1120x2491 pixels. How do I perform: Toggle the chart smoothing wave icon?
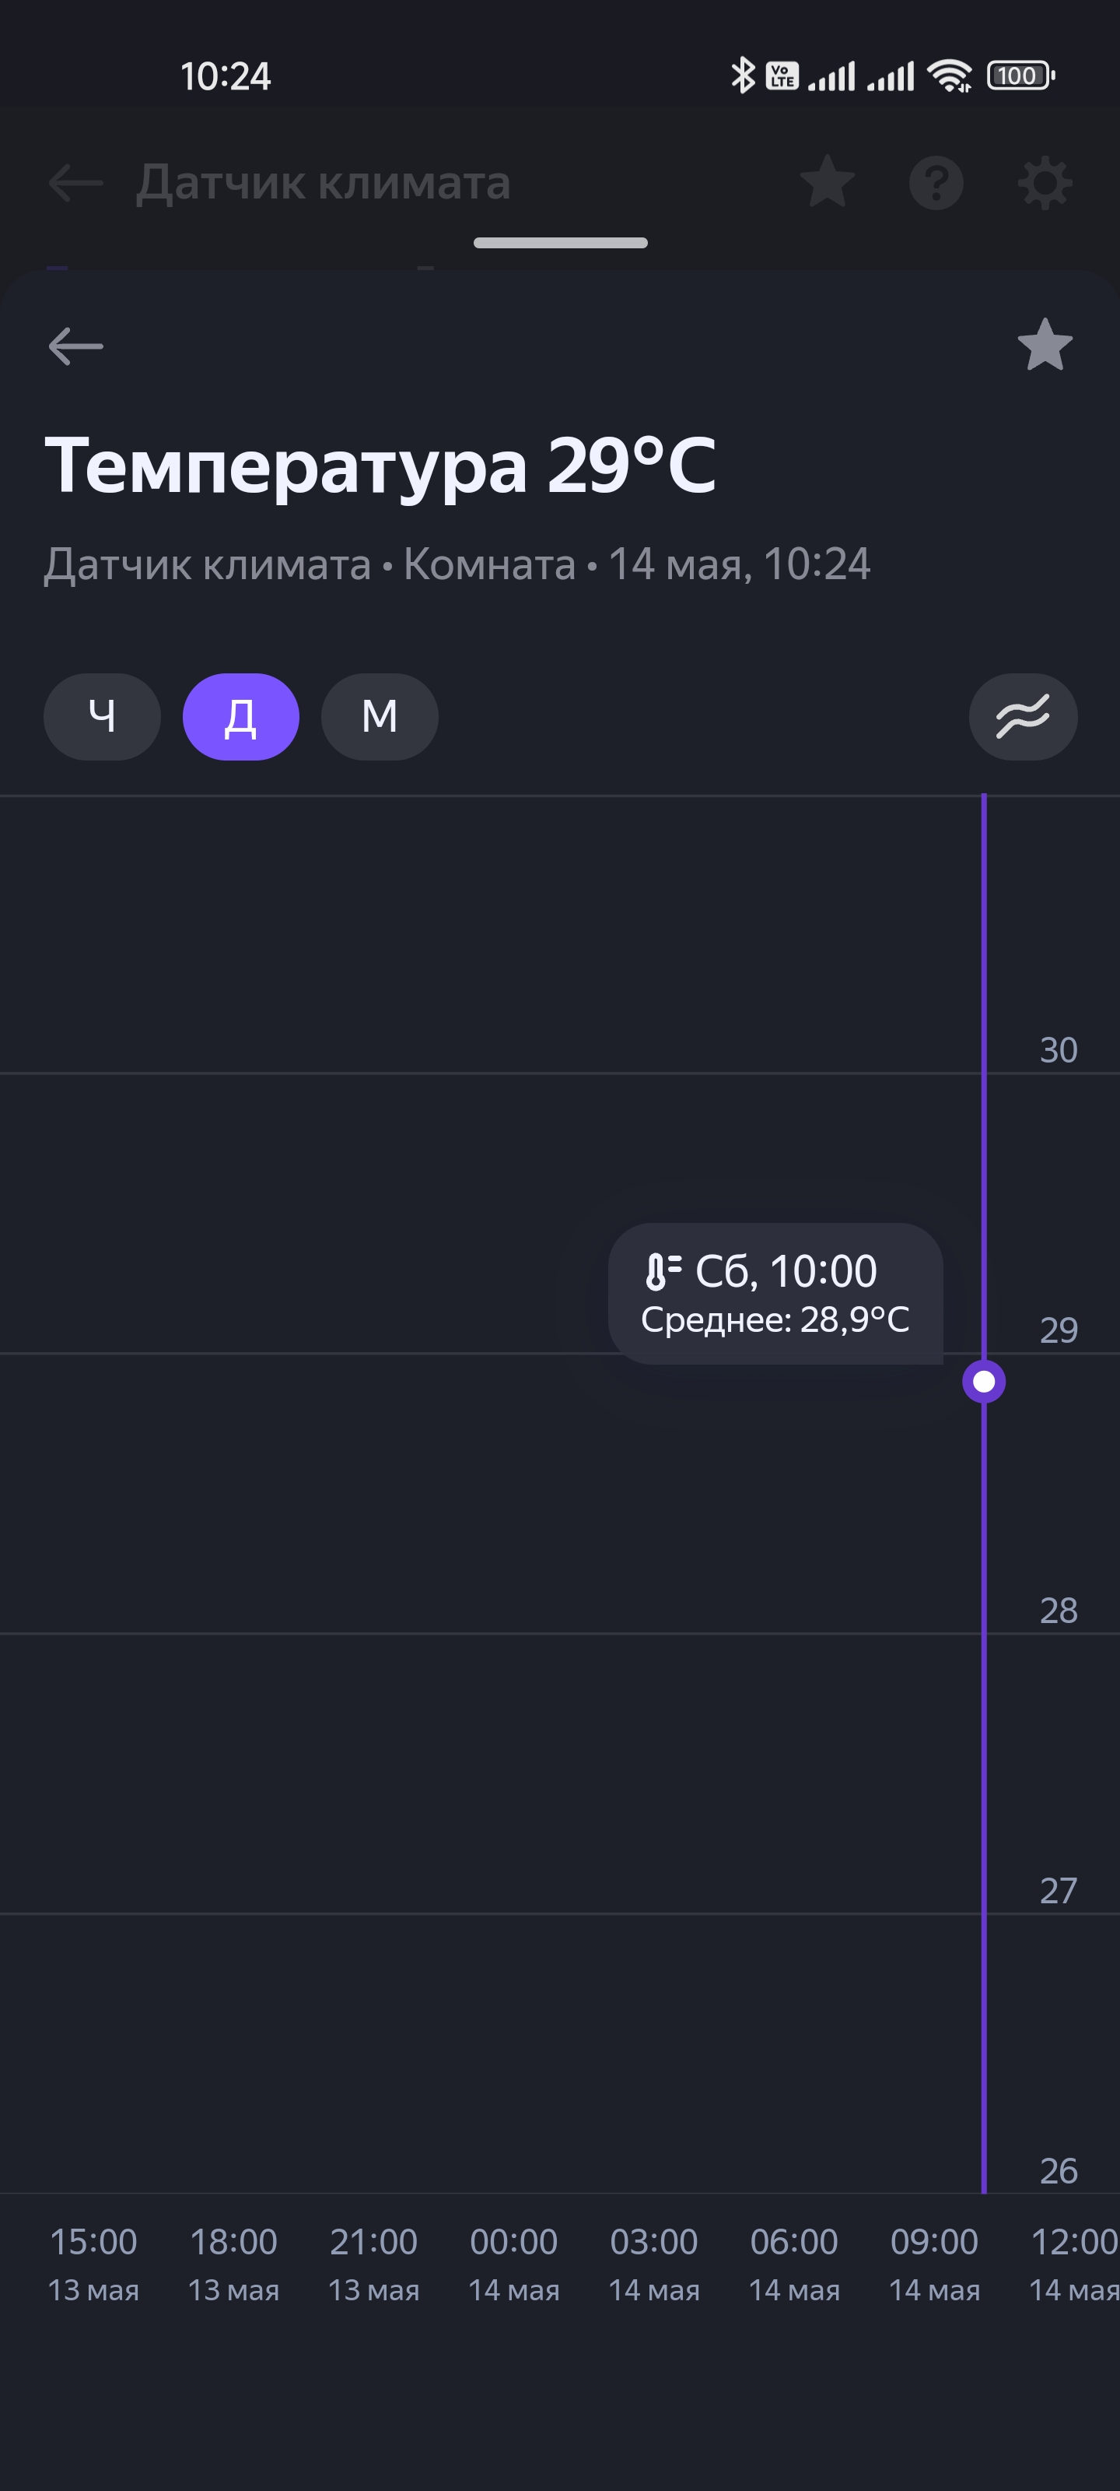point(1023,716)
